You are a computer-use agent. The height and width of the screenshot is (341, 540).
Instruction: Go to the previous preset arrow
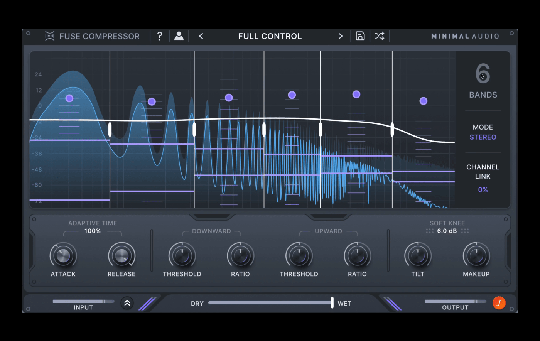[201, 36]
